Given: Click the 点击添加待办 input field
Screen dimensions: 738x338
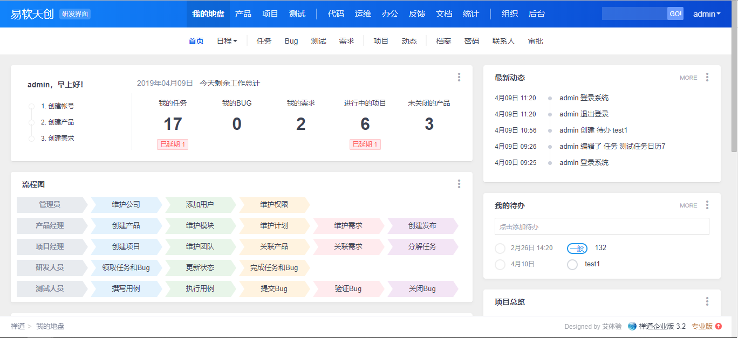Looking at the screenshot, I should (602, 226).
